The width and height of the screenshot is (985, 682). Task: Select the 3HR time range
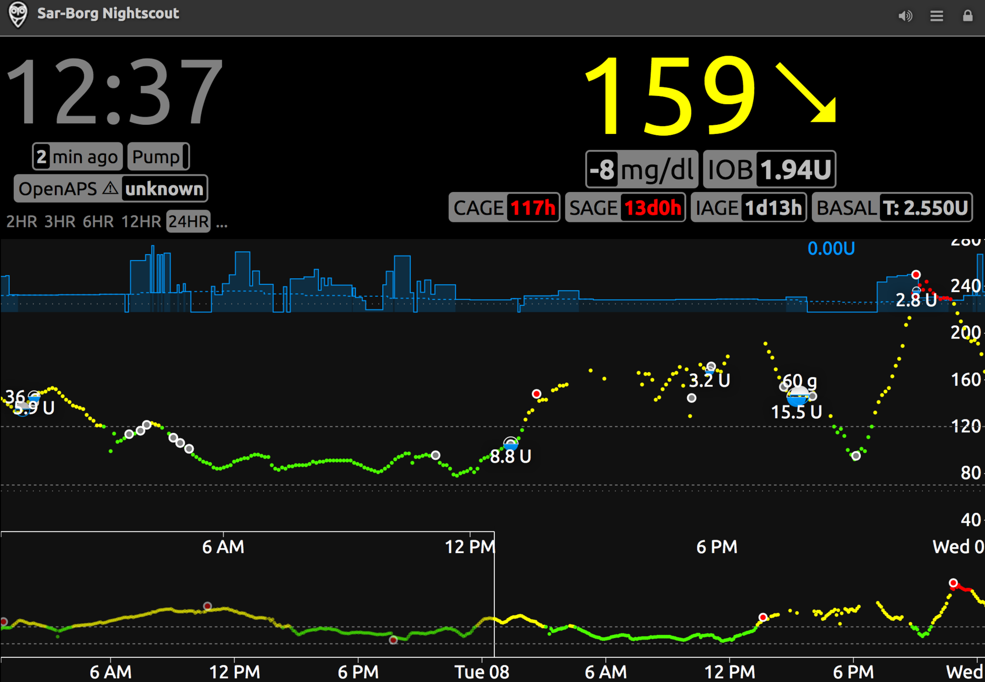coord(60,222)
